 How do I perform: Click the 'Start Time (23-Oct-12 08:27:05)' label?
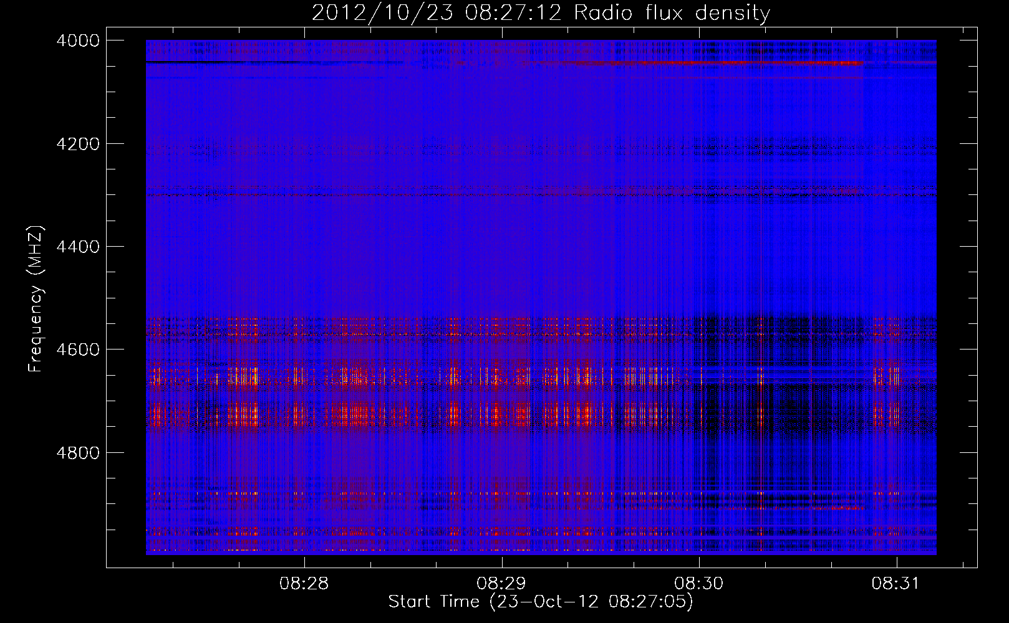(541, 602)
